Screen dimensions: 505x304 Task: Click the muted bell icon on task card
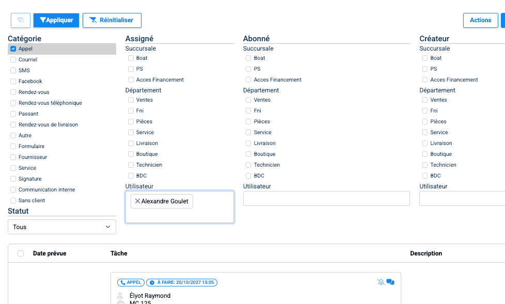tap(381, 282)
